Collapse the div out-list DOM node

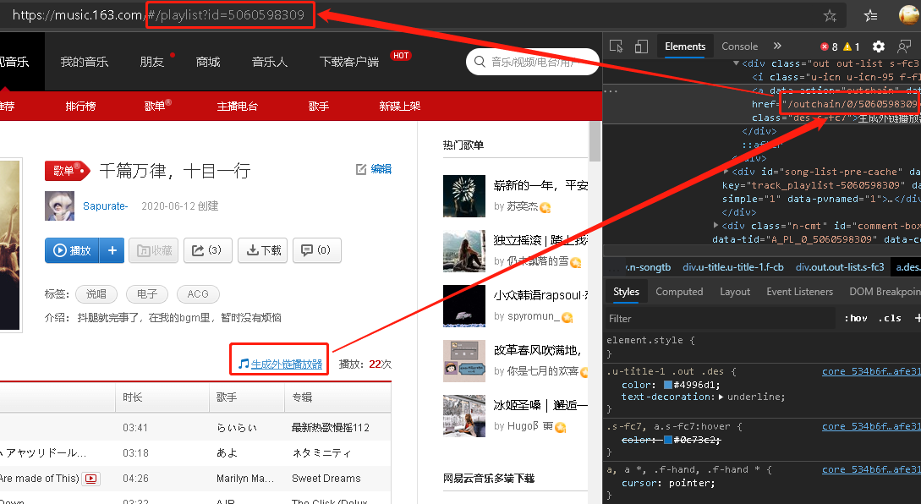click(x=736, y=63)
